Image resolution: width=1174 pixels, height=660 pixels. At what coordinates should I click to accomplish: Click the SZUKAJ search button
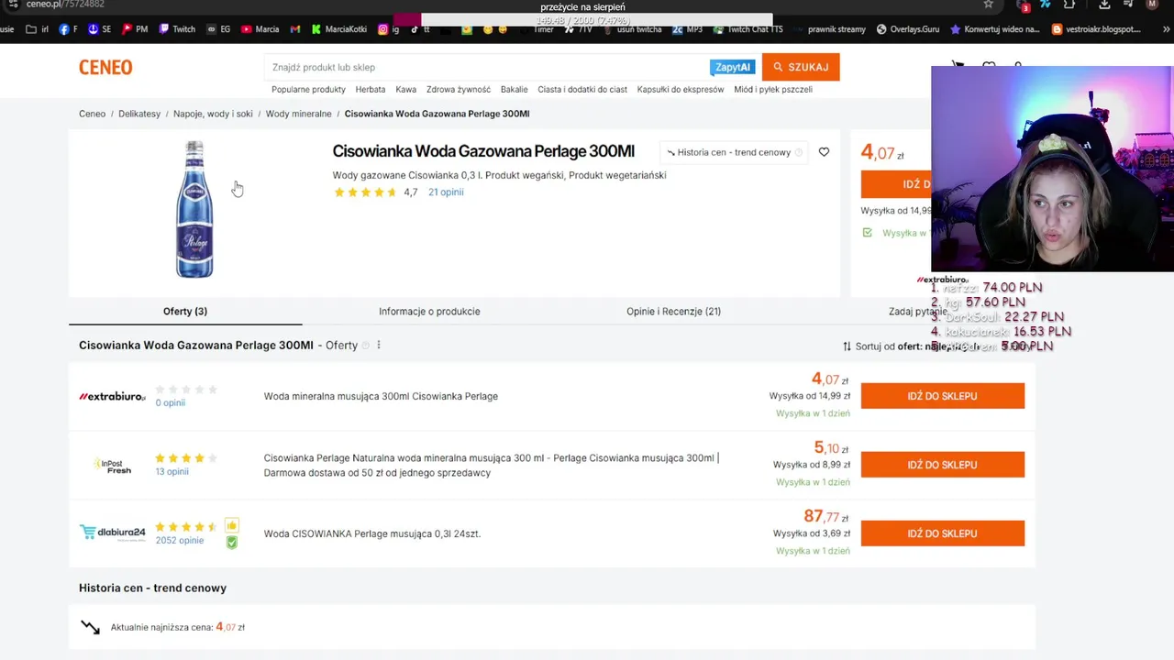(x=801, y=67)
